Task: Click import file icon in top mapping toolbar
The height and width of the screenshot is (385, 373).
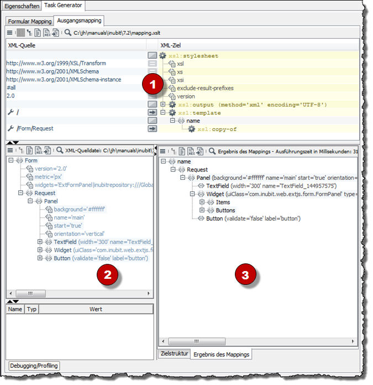Action: [56, 33]
